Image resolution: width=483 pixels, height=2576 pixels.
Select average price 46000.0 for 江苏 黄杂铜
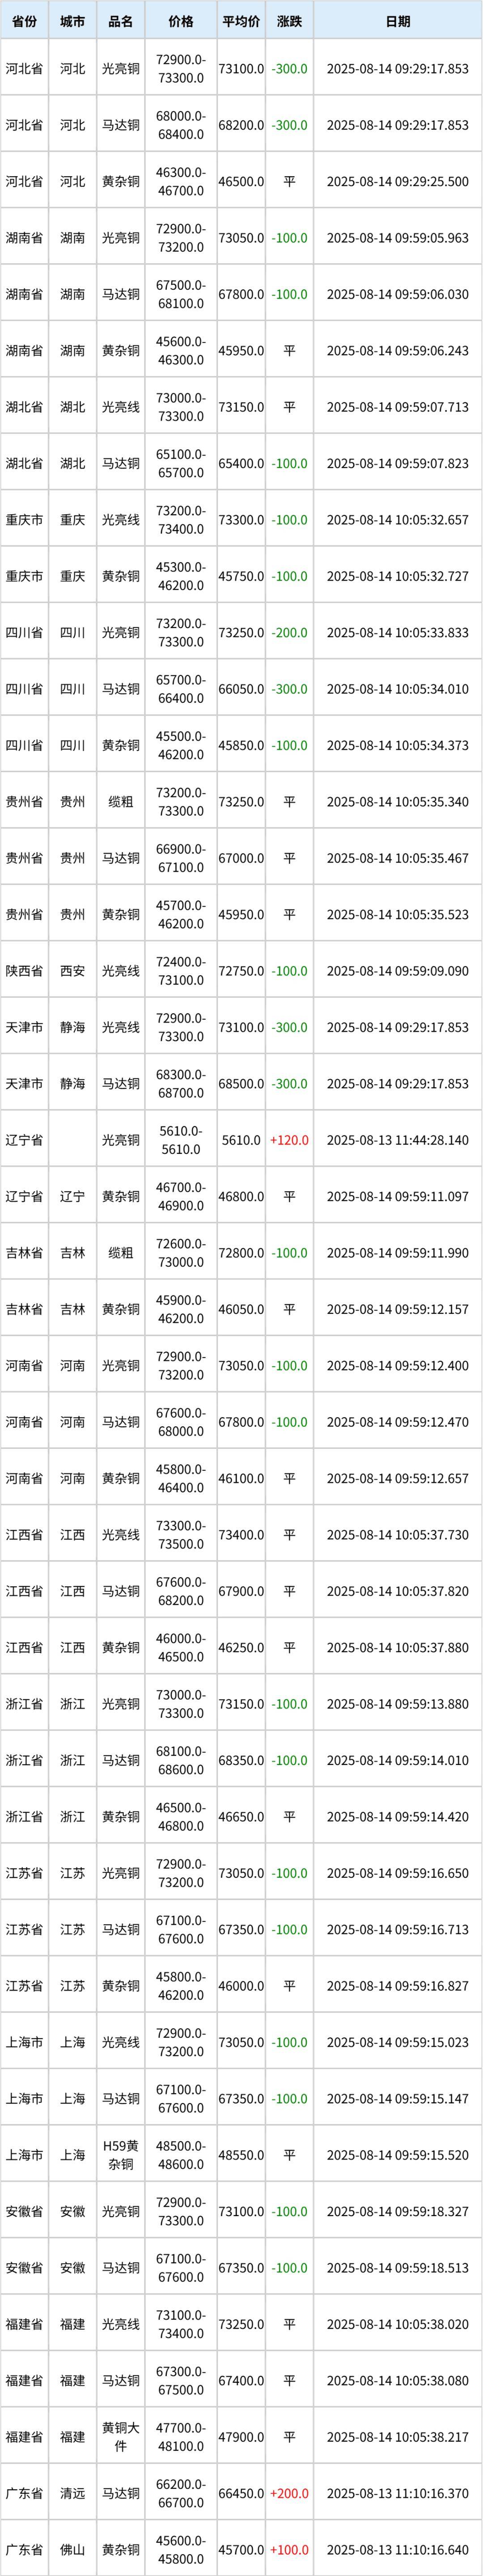[x=241, y=1985]
